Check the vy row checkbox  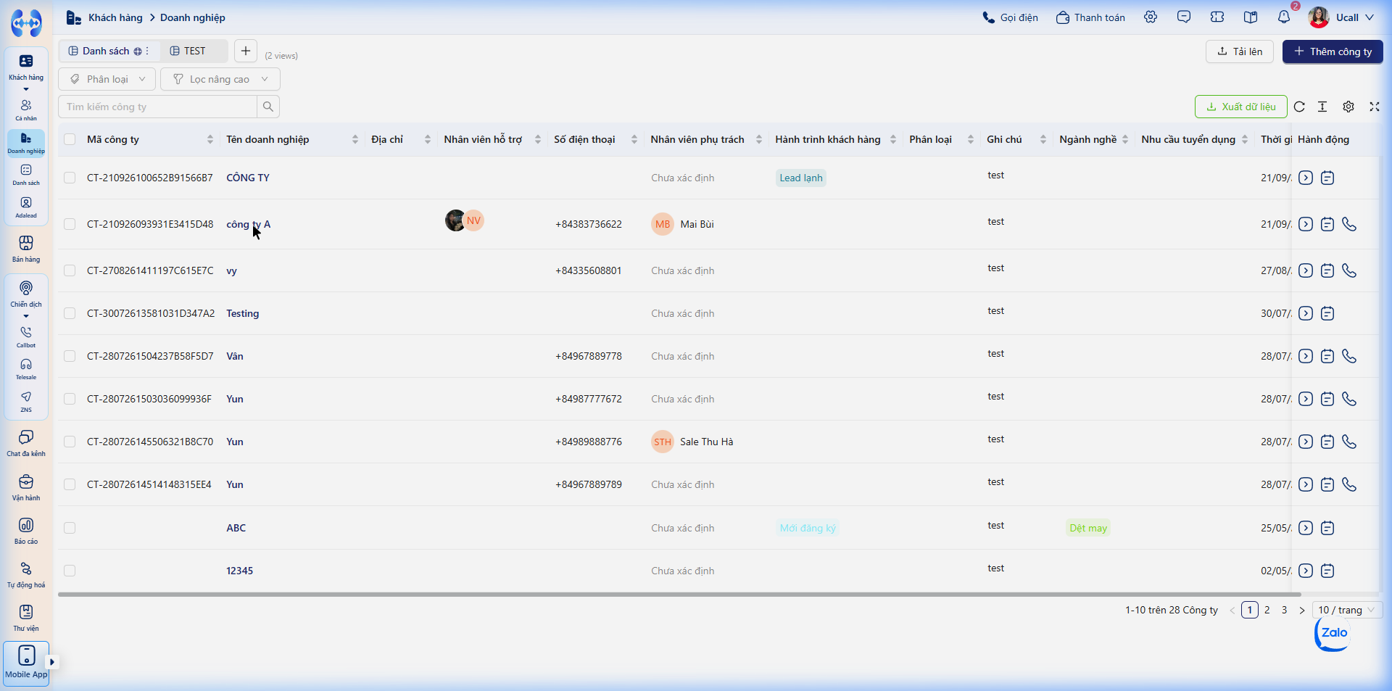[x=70, y=270]
